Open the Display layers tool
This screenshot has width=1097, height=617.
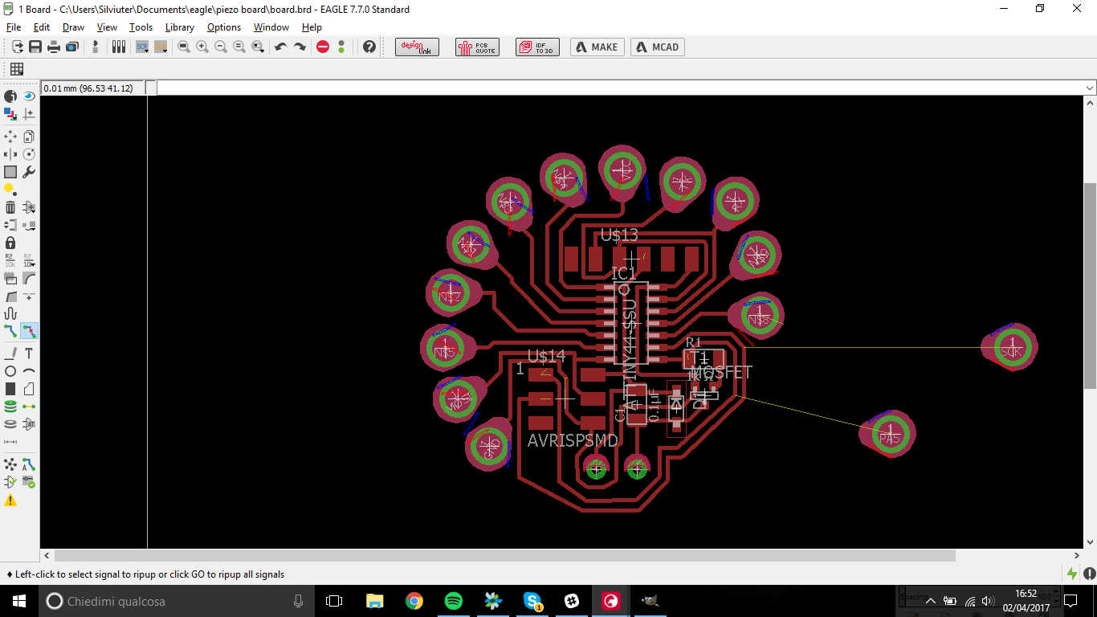coord(10,114)
